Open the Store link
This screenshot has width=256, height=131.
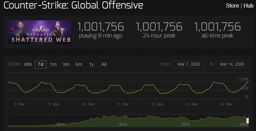pyautogui.click(x=232, y=6)
